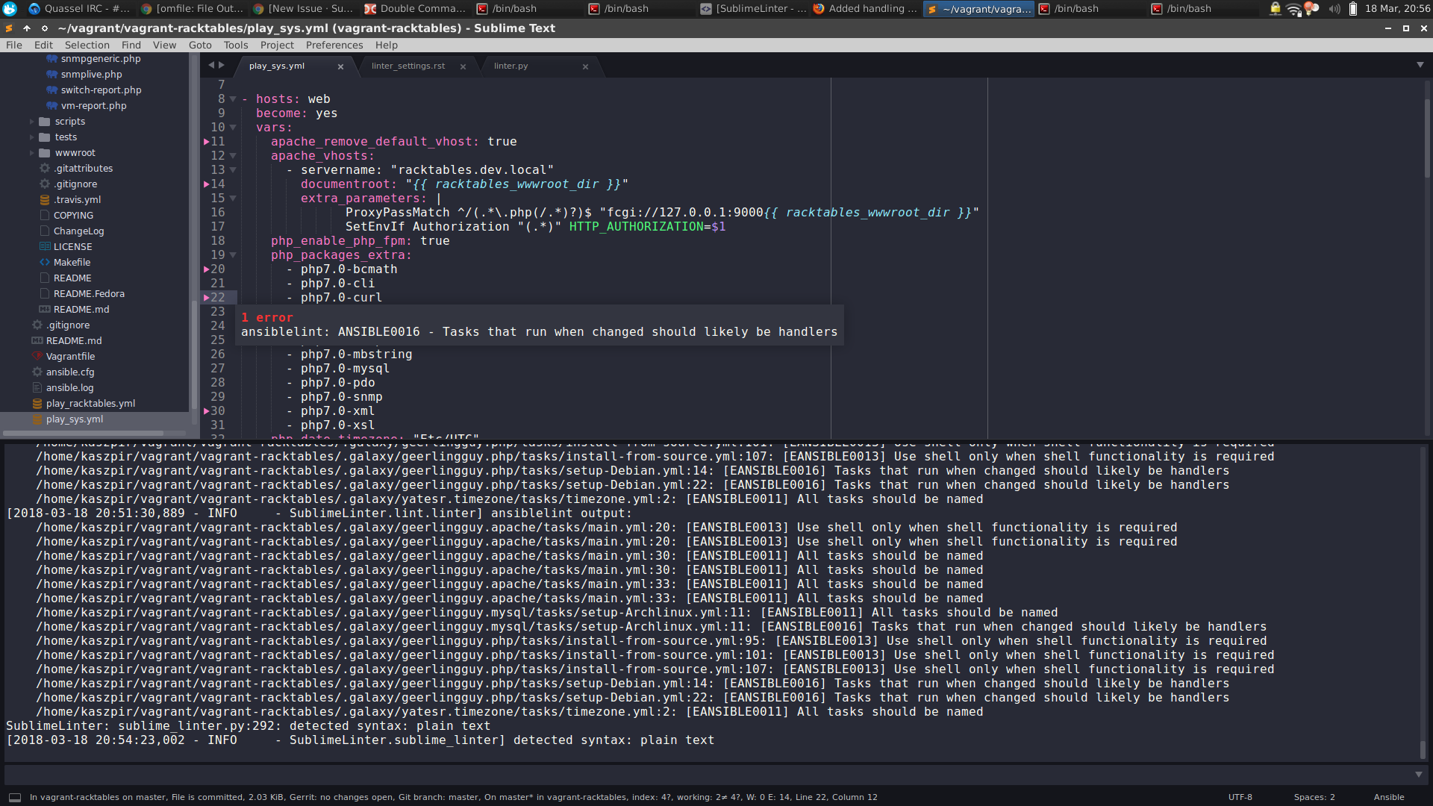Screen dimensions: 1433x806
Task: Click the Spaces: 2 indentation control
Action: (1316, 796)
